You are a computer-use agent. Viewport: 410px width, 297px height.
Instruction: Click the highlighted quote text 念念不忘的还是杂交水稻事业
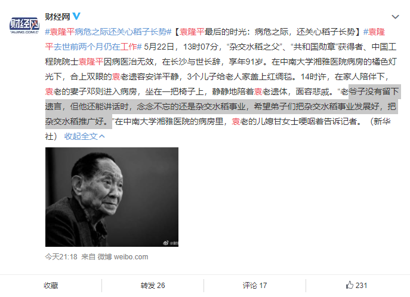coord(191,106)
